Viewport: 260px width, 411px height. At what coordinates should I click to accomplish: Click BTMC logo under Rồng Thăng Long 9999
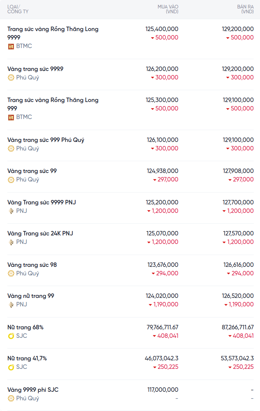point(11,47)
